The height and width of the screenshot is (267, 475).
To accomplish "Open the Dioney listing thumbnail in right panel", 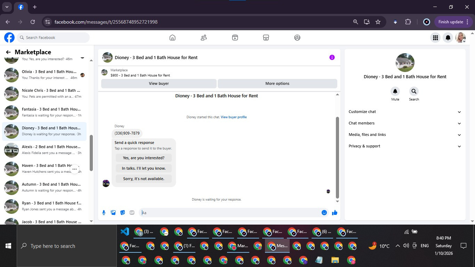I will point(405,63).
